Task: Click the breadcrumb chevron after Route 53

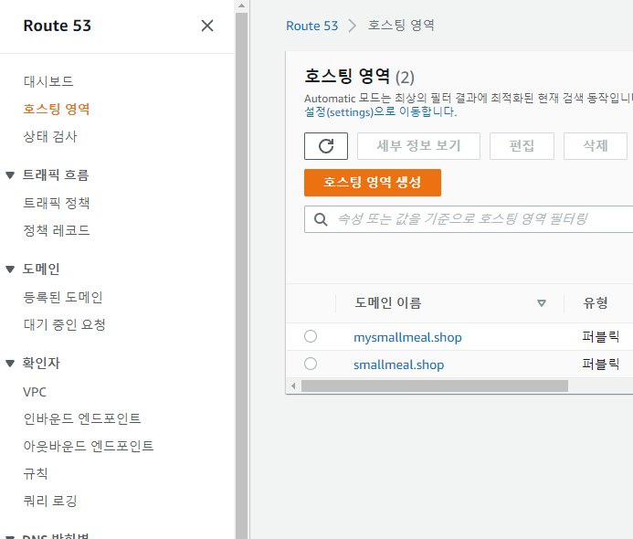Action: [x=353, y=26]
